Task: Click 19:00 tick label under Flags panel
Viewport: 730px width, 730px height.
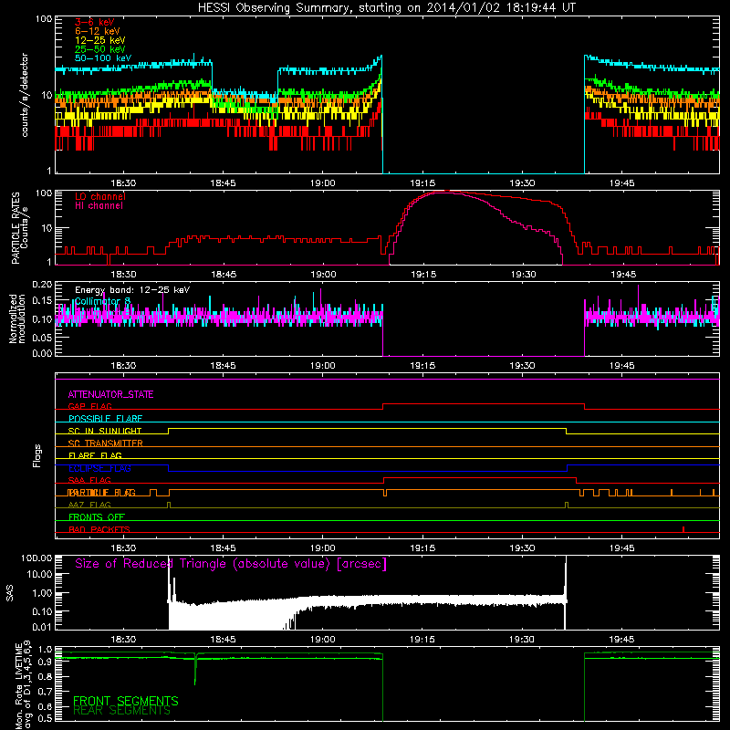Action: pyautogui.click(x=323, y=548)
